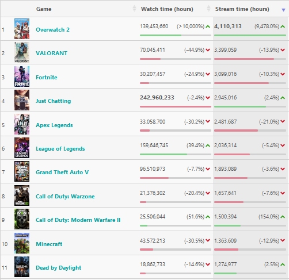289x280 pixels.
Task: Click the Minecraft cover thumbnail
Action: pos(22,243)
